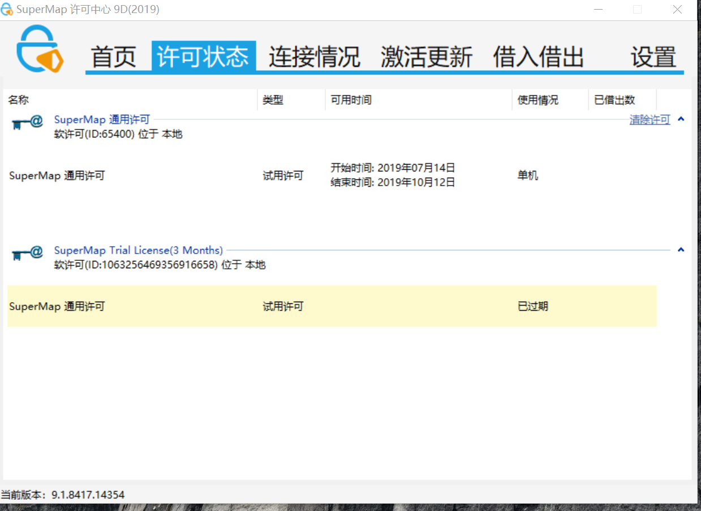701x511 pixels.
Task: Click the SuperMap License Center lock logo
Action: coord(40,49)
